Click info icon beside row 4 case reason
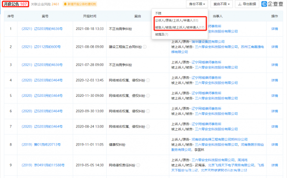Image resolution: width=287 pixels, height=178 pixels. (148, 80)
